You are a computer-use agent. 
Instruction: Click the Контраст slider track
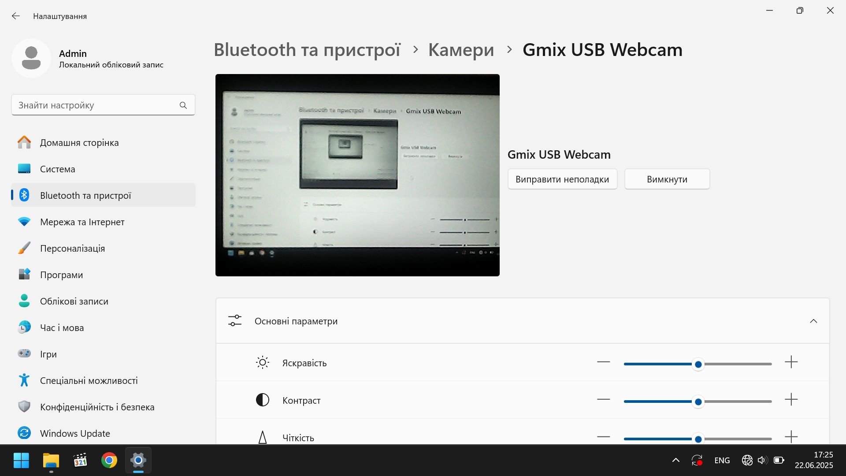698,402
